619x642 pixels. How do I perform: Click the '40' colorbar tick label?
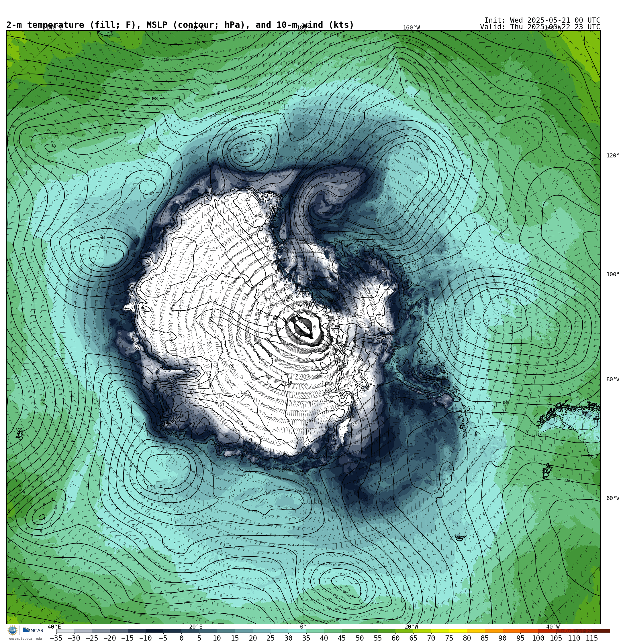point(324,638)
